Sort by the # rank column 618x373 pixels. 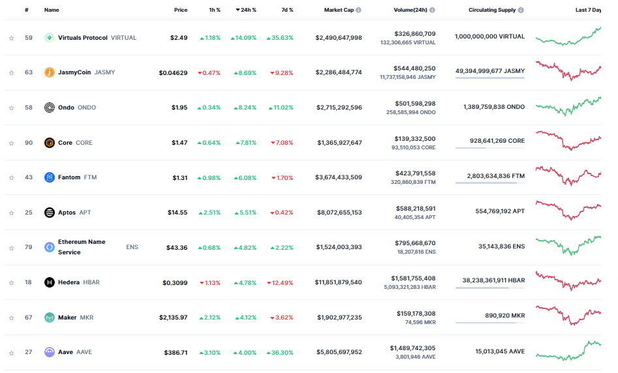pyautogui.click(x=26, y=10)
